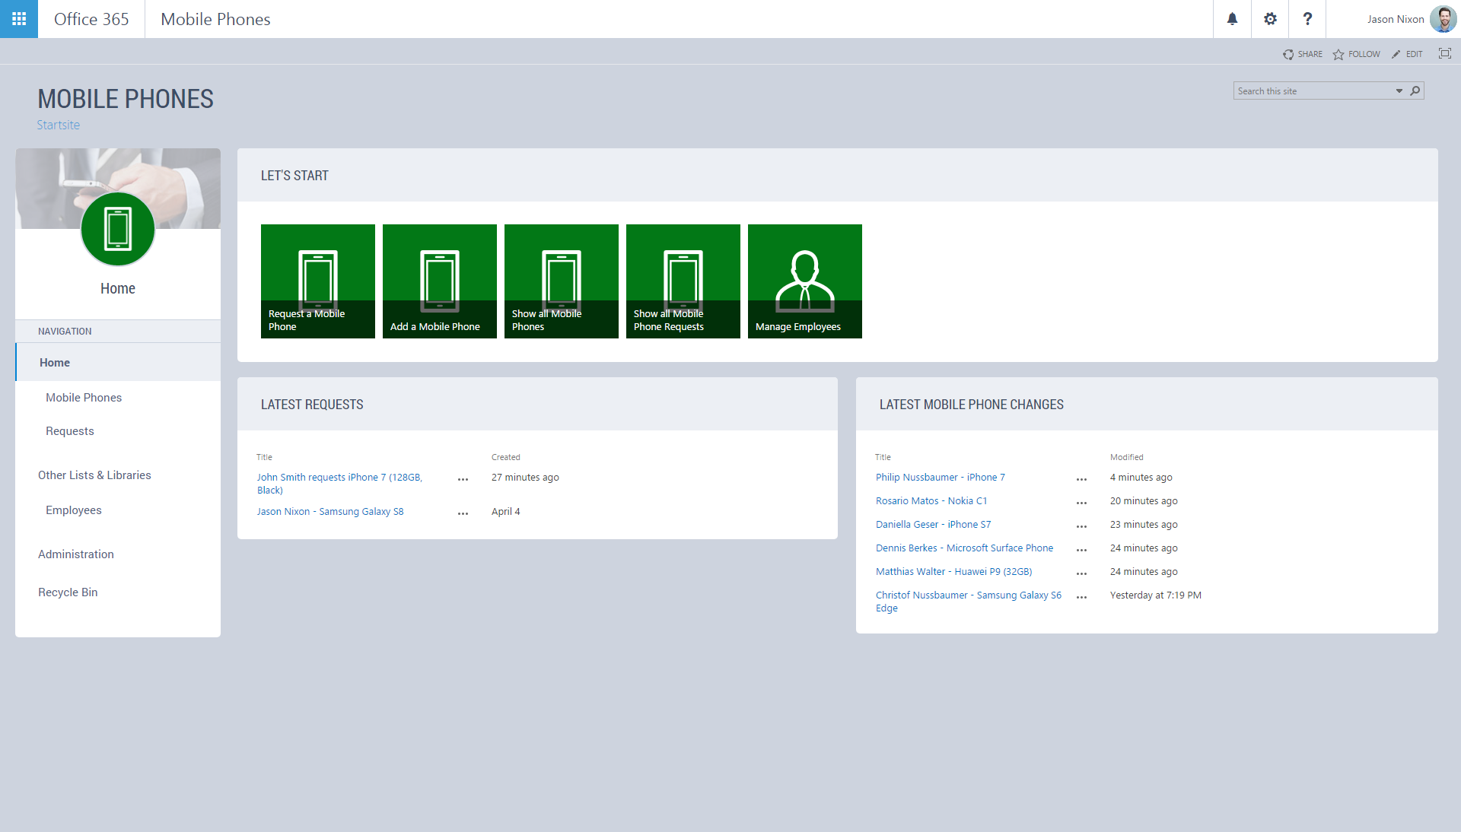Viewport: 1461px width, 832px height.
Task: Open Jason Nixon - Samsung Galaxy S8 request
Action: [330, 512]
